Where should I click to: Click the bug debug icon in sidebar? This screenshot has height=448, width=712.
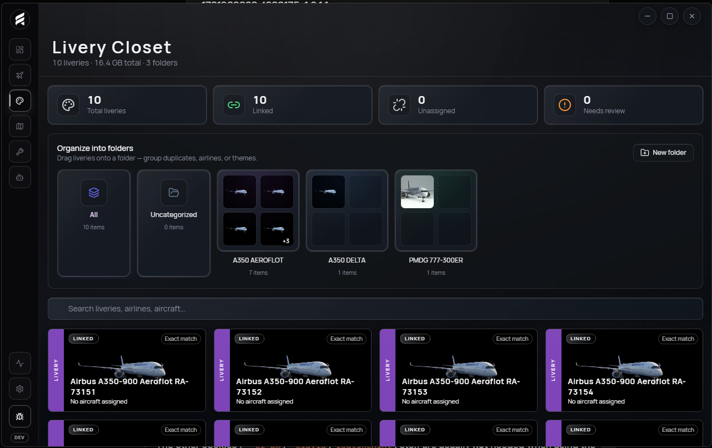[20, 416]
